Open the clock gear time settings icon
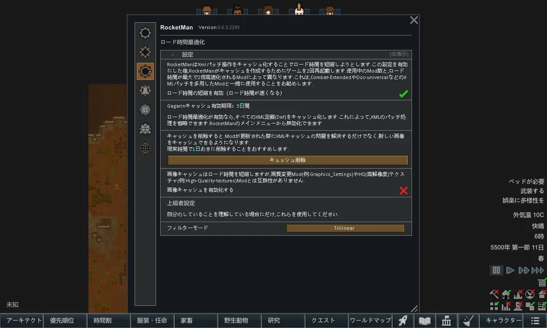 [x=145, y=110]
